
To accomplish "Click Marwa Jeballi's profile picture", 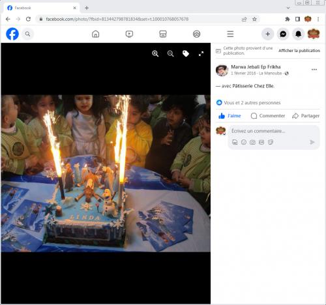I will (222, 70).
